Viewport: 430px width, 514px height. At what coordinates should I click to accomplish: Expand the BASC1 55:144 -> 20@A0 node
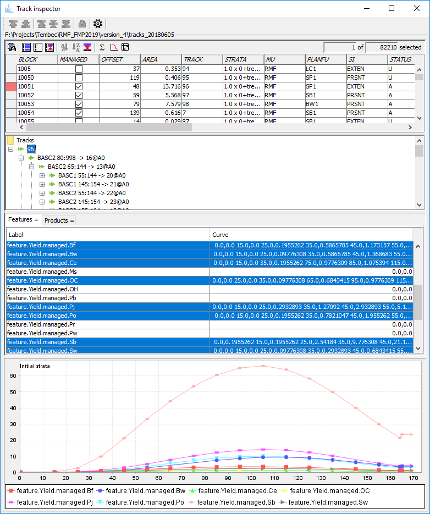(42, 175)
